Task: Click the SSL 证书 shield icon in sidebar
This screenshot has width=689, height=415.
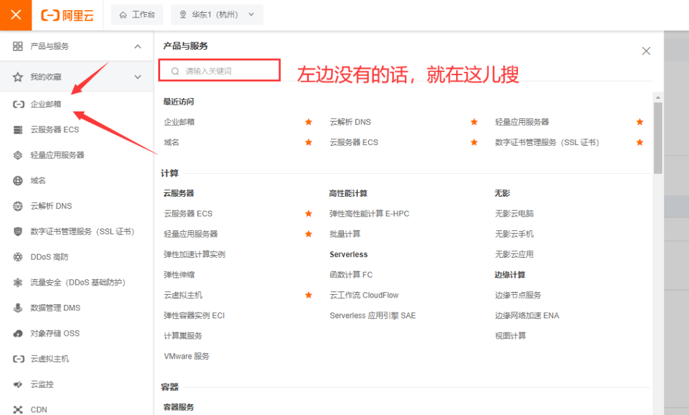Action: pos(17,231)
